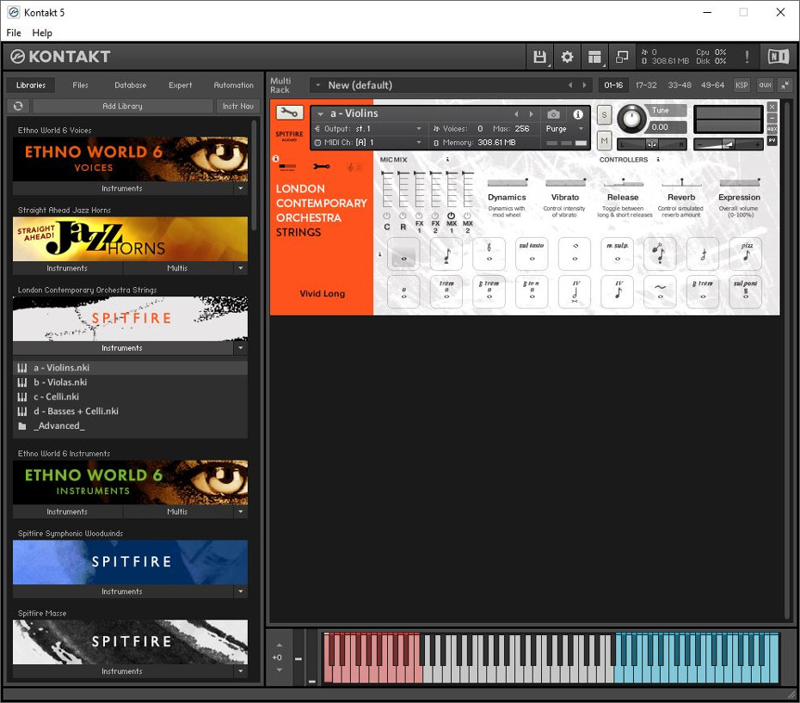Click the KSP button

742,85
